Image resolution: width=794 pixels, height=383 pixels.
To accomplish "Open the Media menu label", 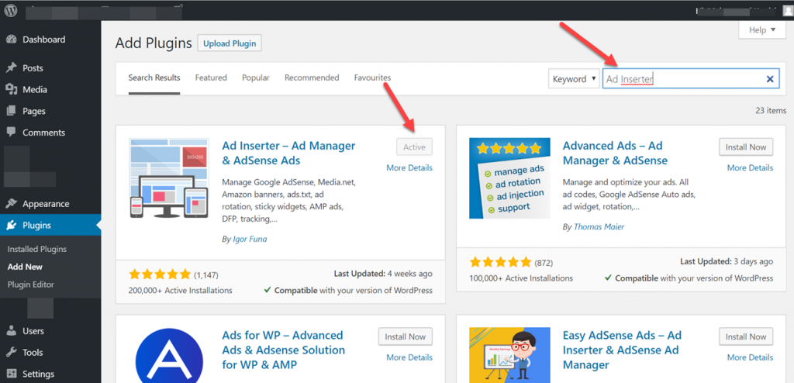I will pyautogui.click(x=35, y=90).
